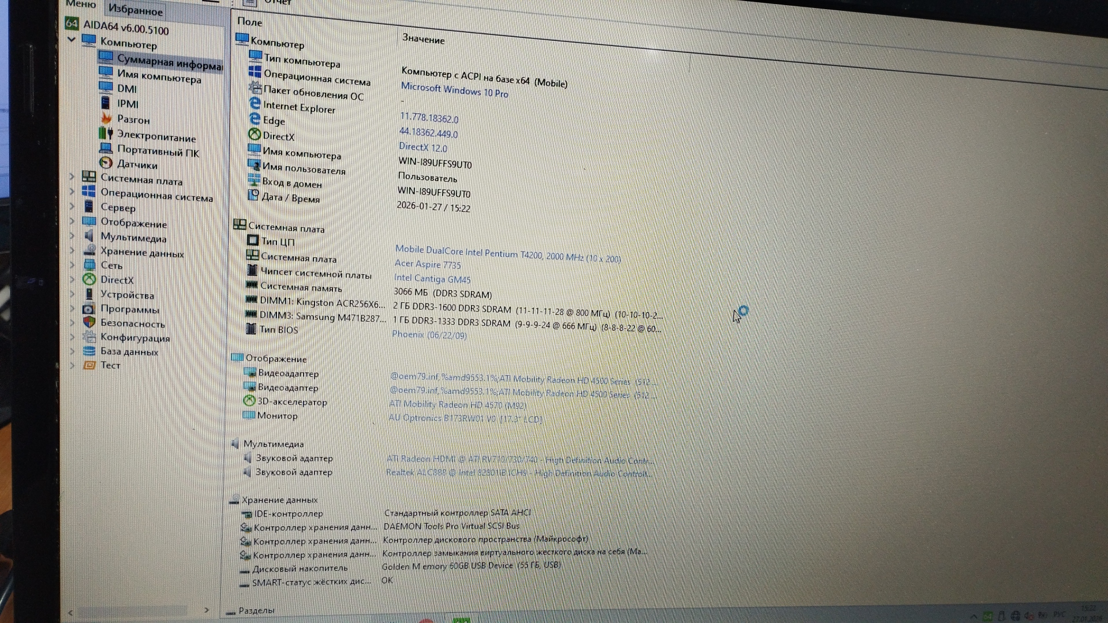Image resolution: width=1108 pixels, height=623 pixels.
Task: Collapse the Компьютер tree node
Action: (x=72, y=39)
